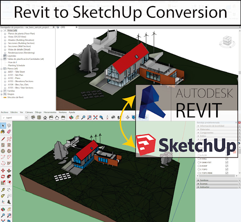
Task: Expand the Escenas tray panel
Action: 217,184
